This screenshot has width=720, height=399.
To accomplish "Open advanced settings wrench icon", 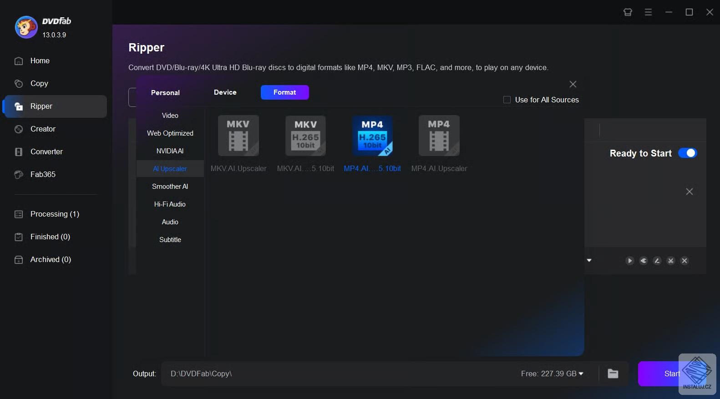I will pyautogui.click(x=644, y=261).
